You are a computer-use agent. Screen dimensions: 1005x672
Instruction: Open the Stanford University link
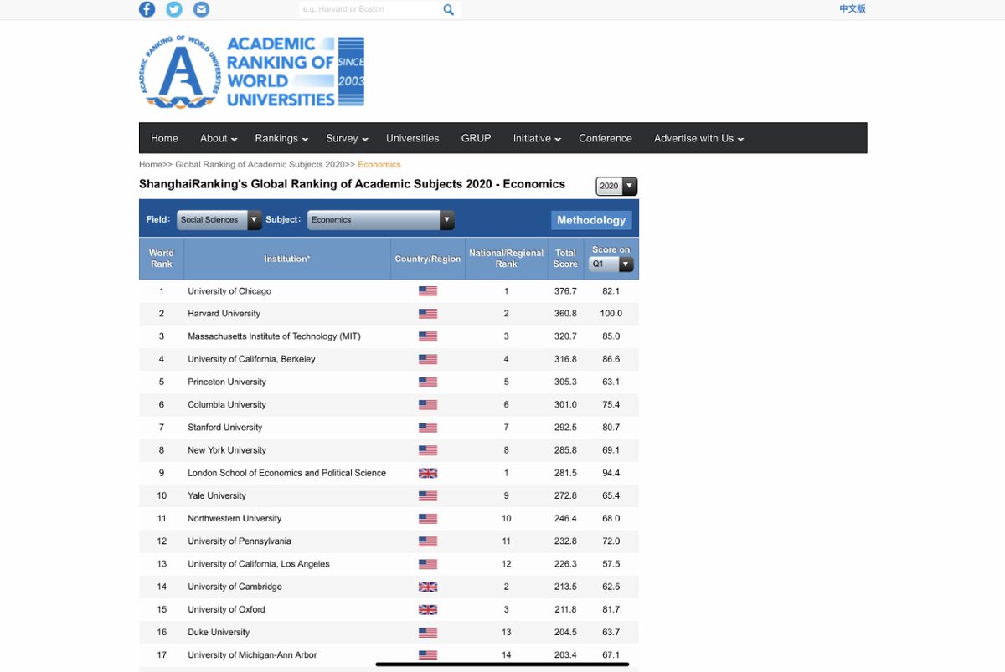[225, 428]
